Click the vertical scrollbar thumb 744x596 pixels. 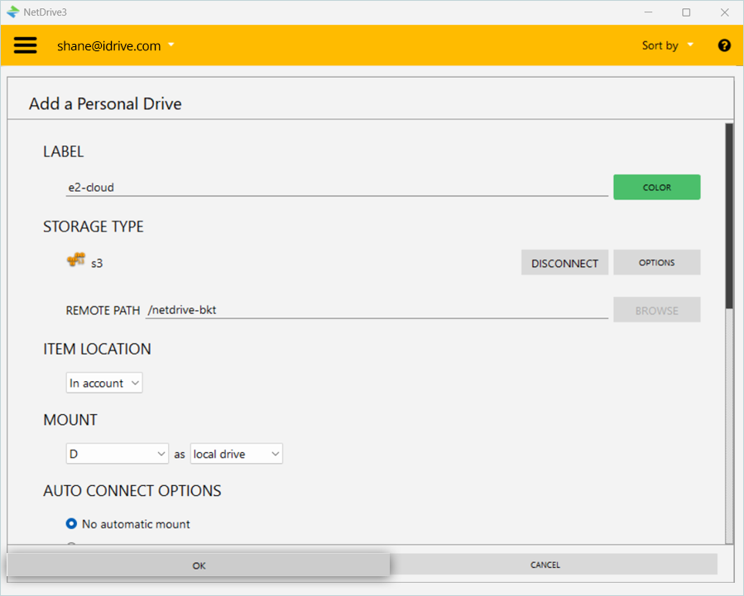(x=729, y=215)
